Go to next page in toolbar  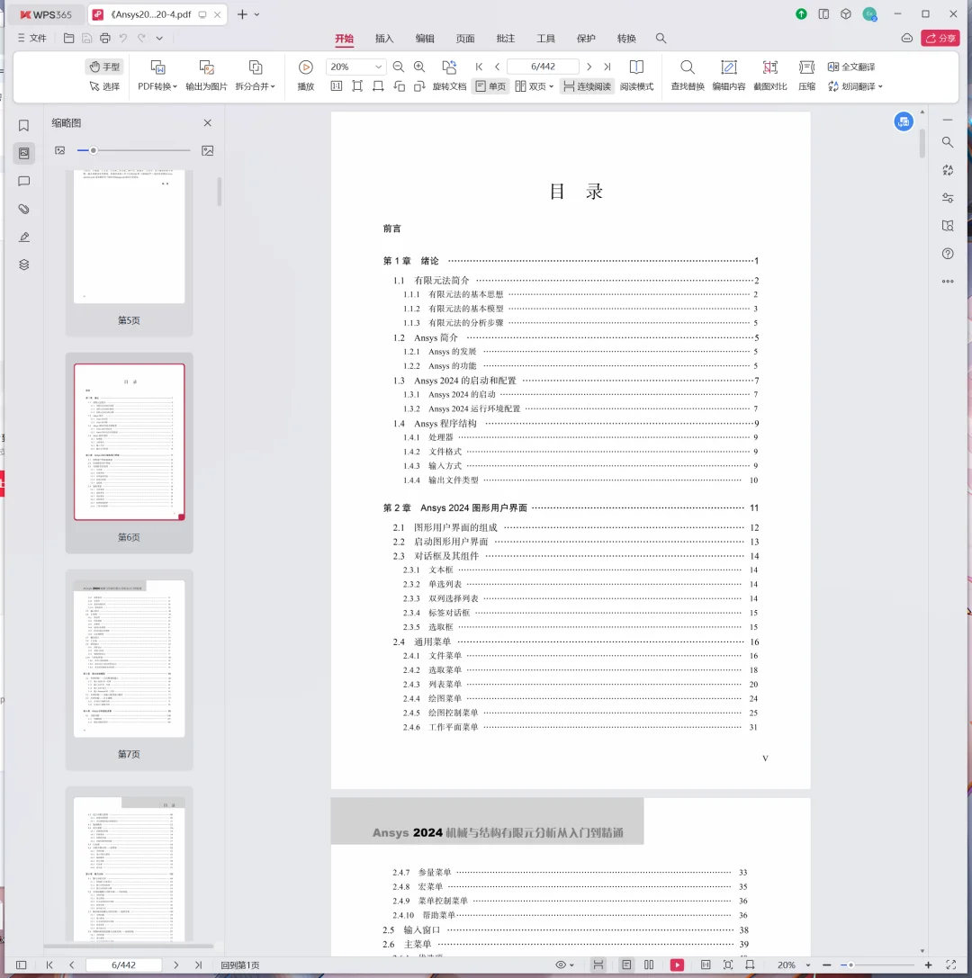click(x=589, y=67)
